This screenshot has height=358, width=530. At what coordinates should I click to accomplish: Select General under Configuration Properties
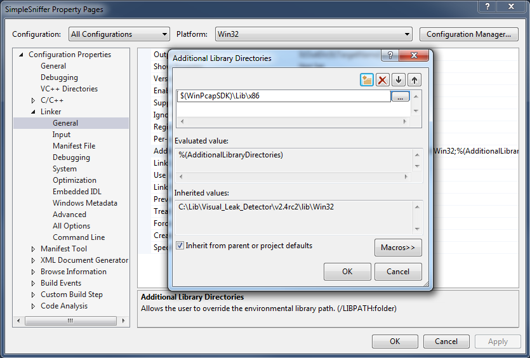point(53,66)
